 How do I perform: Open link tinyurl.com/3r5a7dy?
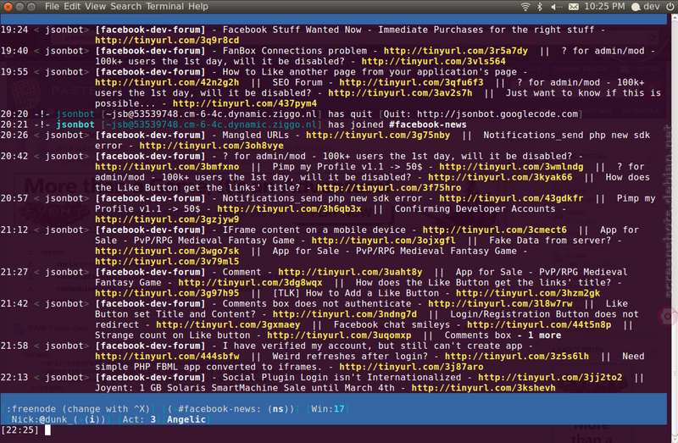456,51
